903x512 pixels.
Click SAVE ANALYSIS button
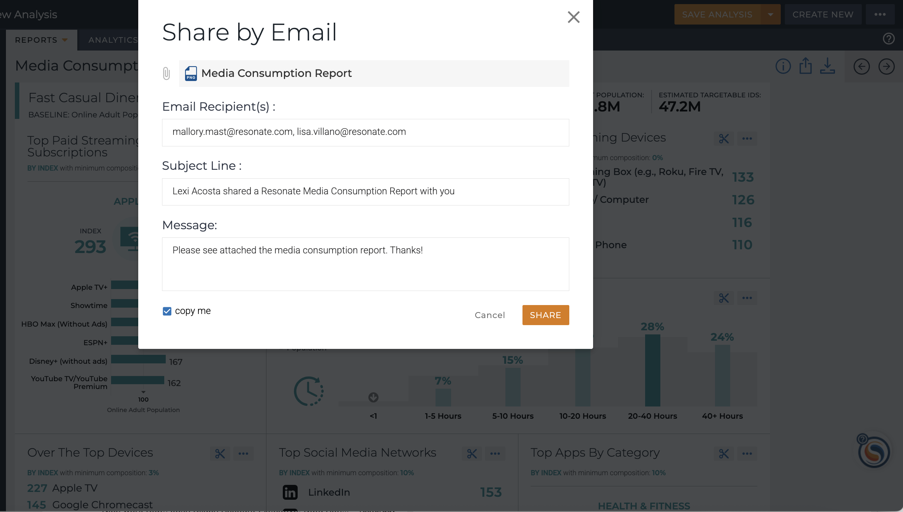[x=717, y=14]
